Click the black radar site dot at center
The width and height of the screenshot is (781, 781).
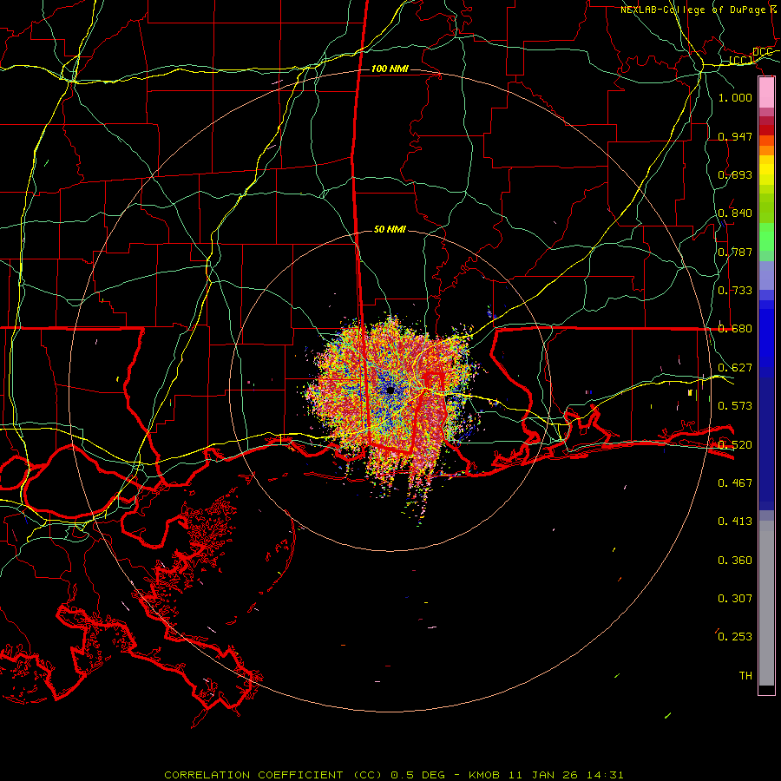390,390
